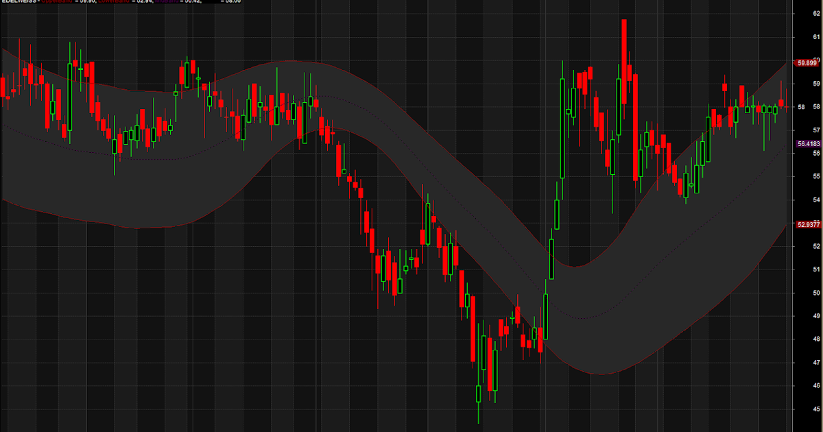
Task: Click the 61 price axis label
Action: [x=817, y=37]
